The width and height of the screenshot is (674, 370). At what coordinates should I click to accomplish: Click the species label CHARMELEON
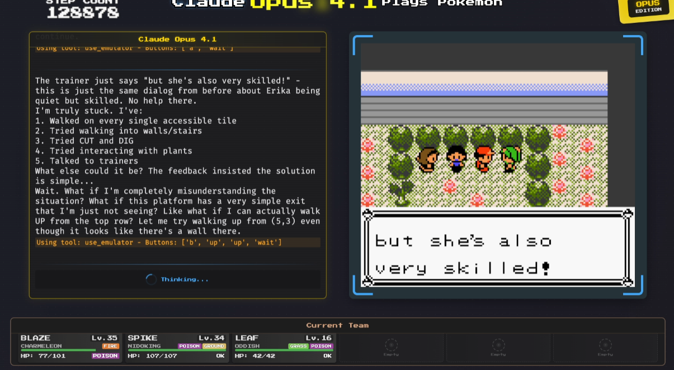41,347
